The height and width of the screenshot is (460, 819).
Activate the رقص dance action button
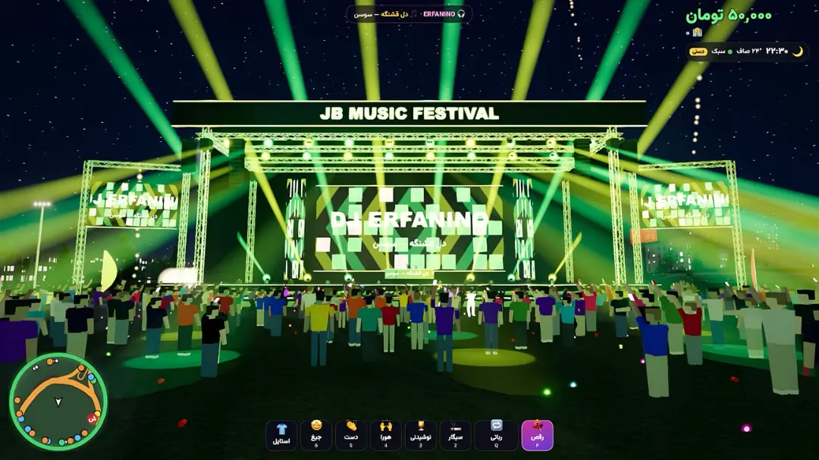(x=537, y=435)
